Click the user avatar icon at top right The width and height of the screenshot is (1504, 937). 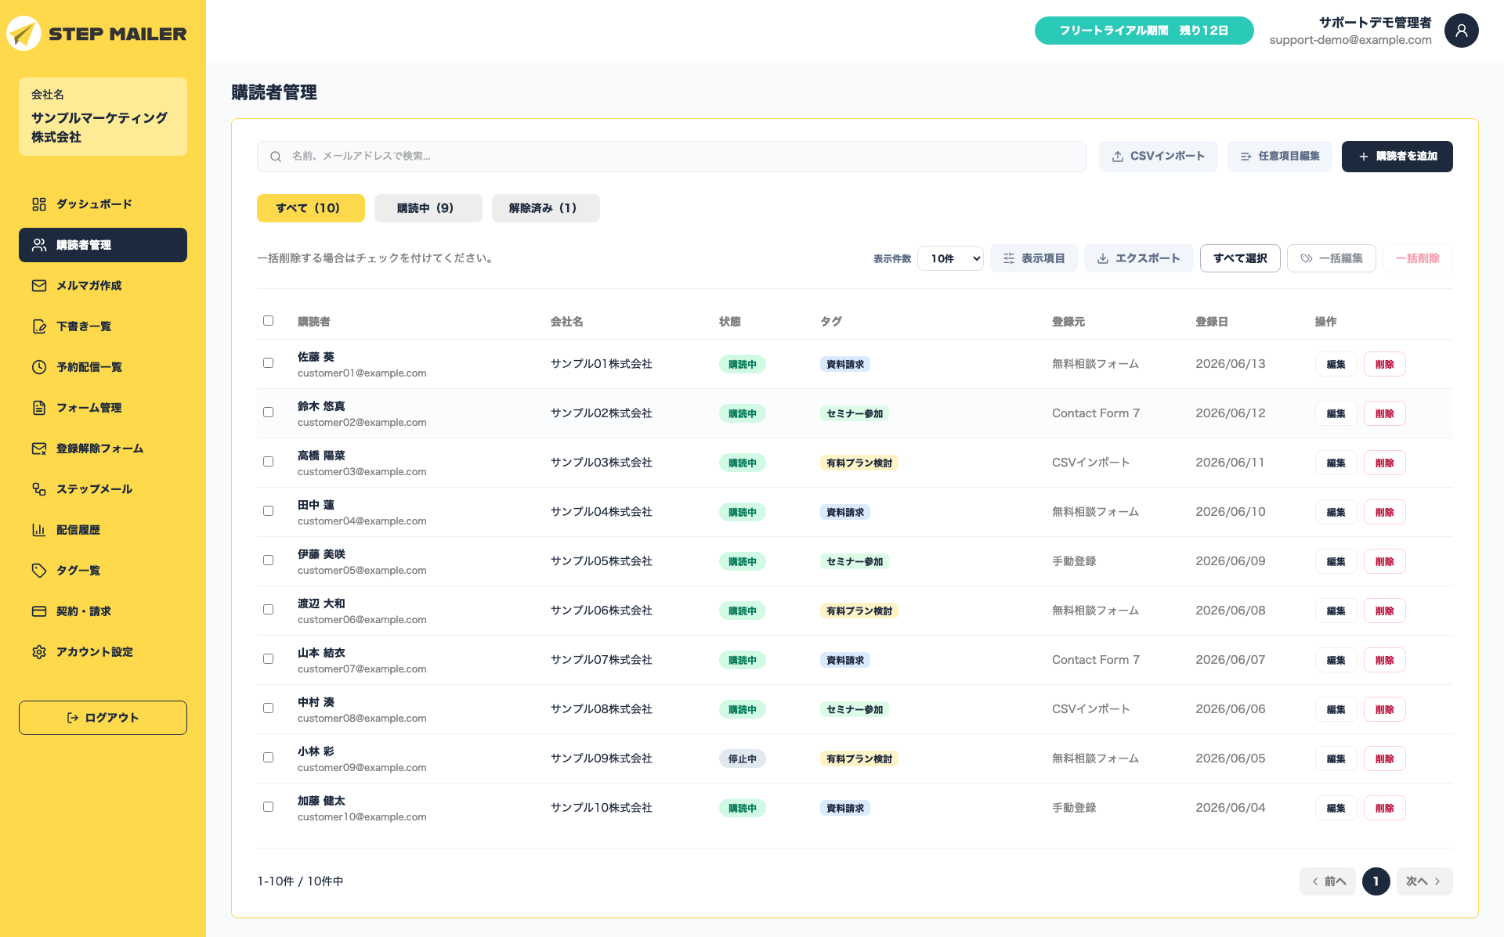point(1461,31)
